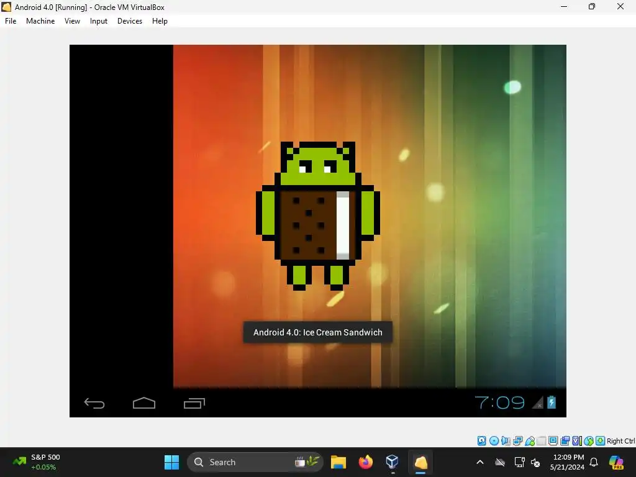Tap the Android home navigation button
This screenshot has width=636, height=477.
[x=144, y=402]
